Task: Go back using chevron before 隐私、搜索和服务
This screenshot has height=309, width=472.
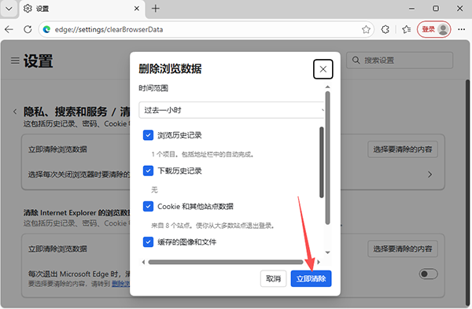Action: click(x=15, y=112)
